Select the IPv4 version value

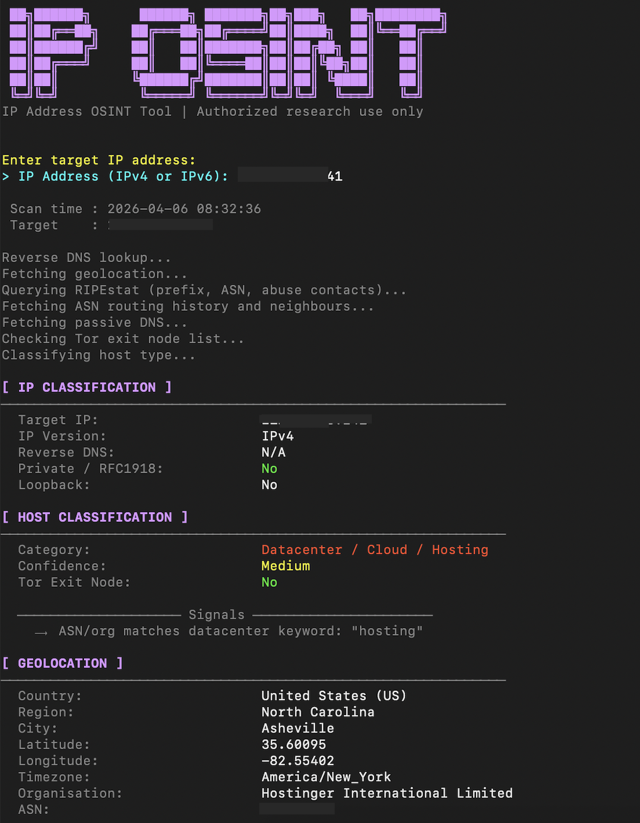278,436
